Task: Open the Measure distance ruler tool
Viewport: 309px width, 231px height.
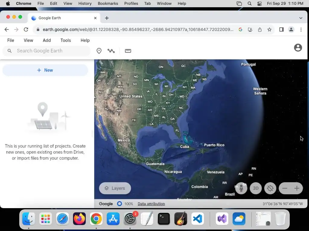Action: (128, 51)
